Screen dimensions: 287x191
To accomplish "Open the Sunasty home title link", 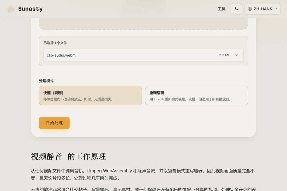I will pos(30,9).
